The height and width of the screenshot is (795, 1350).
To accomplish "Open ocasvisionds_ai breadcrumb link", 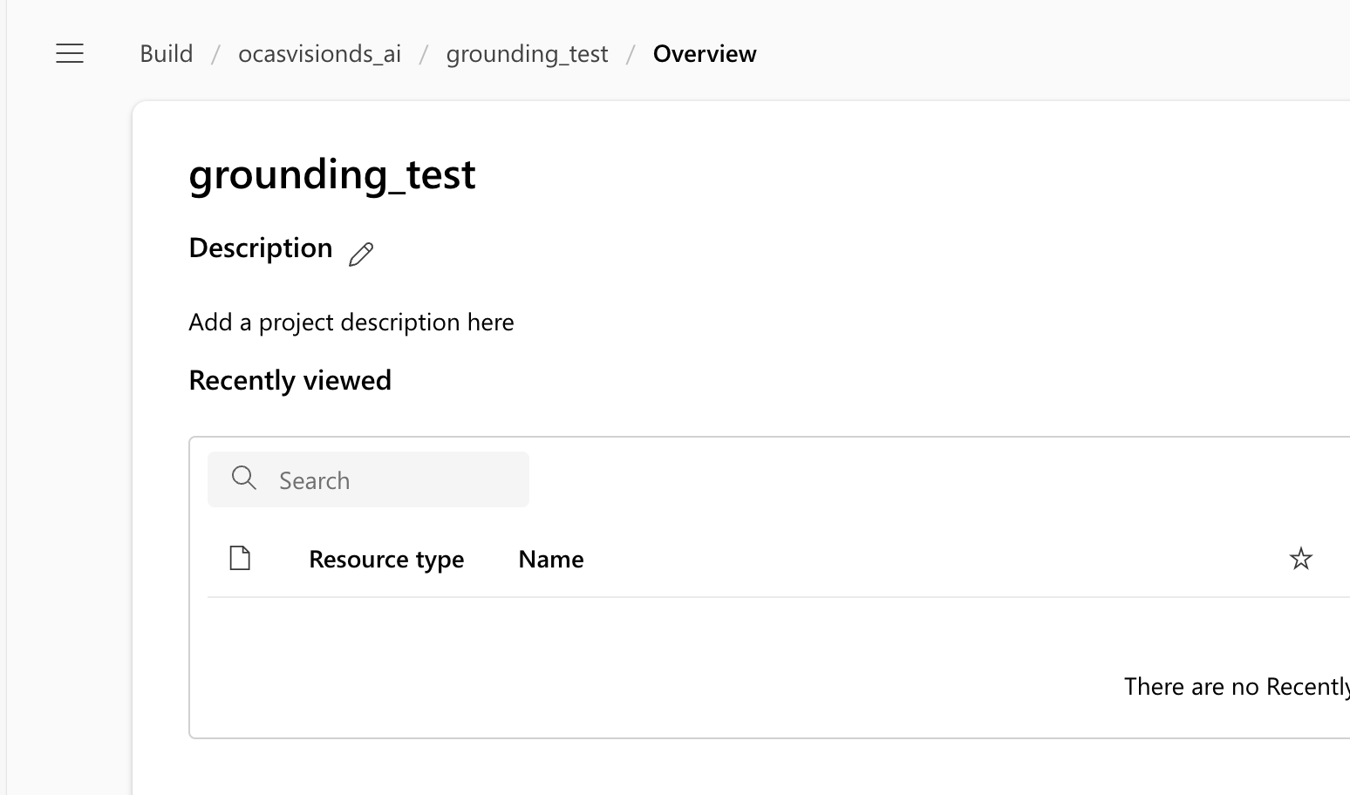I will pyautogui.click(x=319, y=54).
